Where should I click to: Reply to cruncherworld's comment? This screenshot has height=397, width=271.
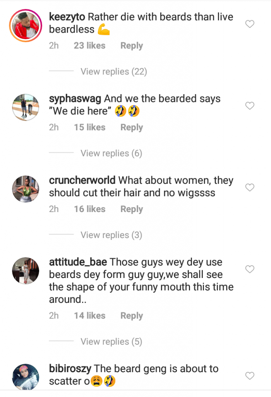point(132,209)
